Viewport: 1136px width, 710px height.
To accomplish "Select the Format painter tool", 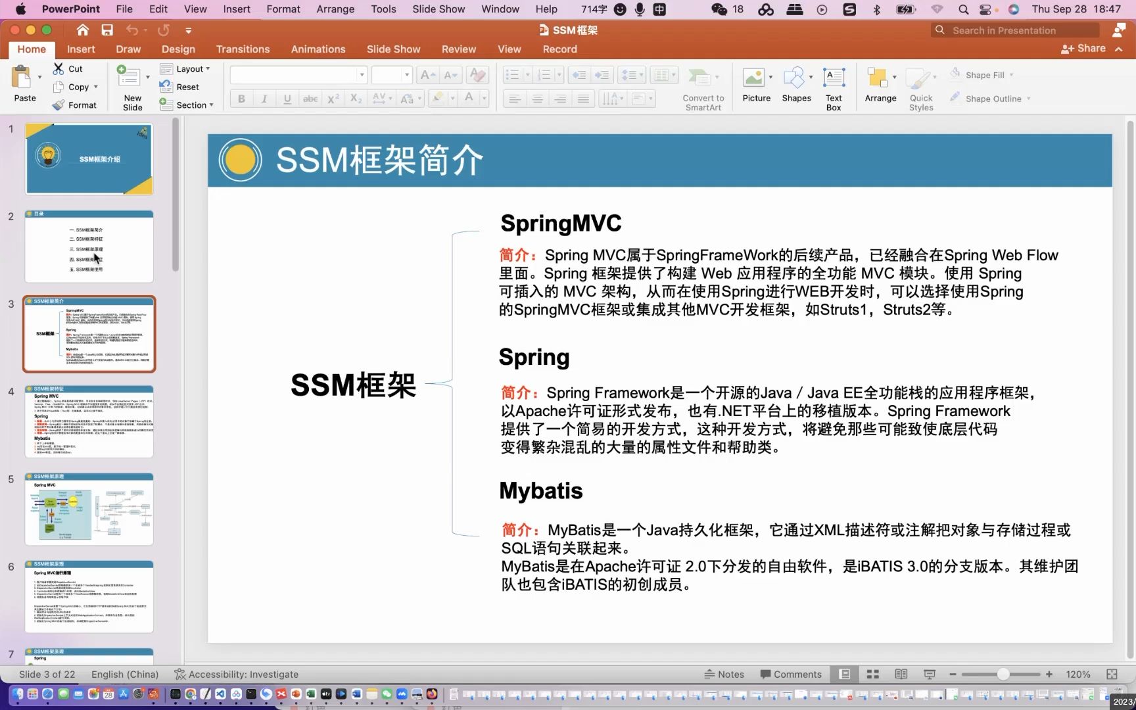I will click(76, 105).
